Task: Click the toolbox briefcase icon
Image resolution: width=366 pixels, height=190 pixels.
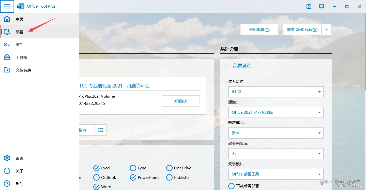Action: coord(7,57)
